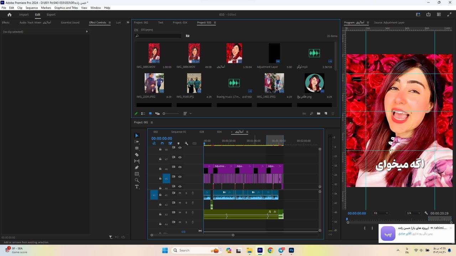Toggle nest sequence insert mode icon
The height and width of the screenshot is (256, 456).
pos(154,143)
